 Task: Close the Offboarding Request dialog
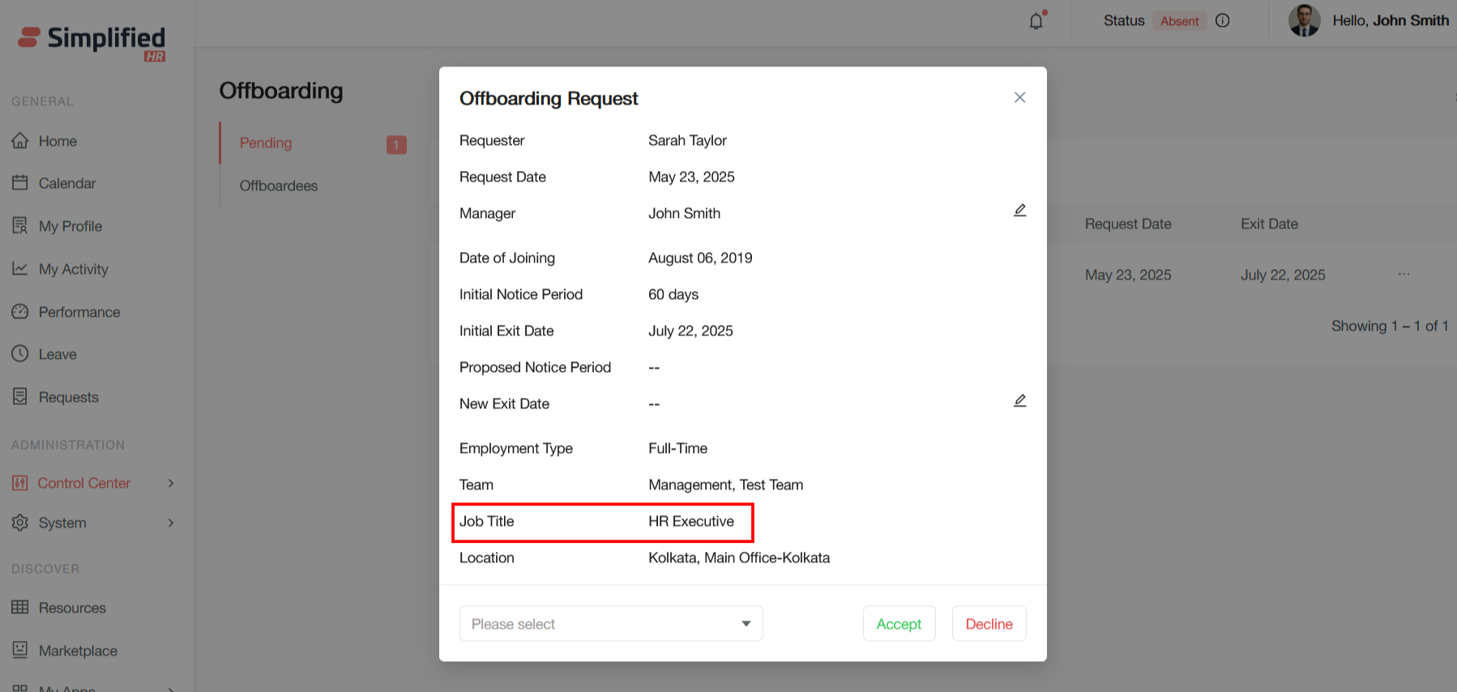pos(1019,97)
